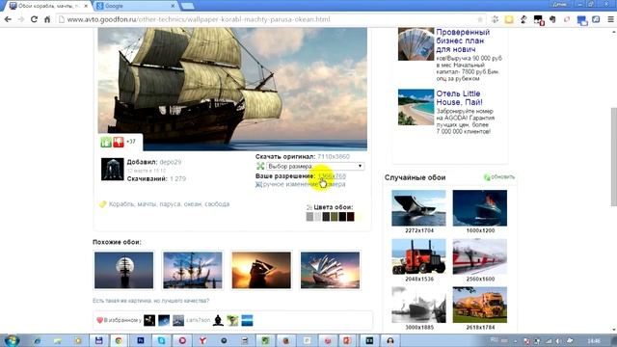Select the dark brown color swatch
The width and height of the screenshot is (617, 347).
point(351,216)
